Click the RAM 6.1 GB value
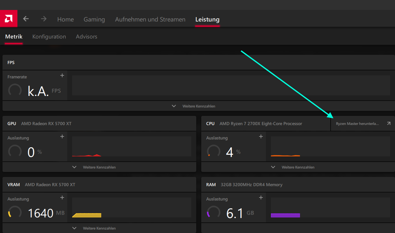 (x=240, y=213)
